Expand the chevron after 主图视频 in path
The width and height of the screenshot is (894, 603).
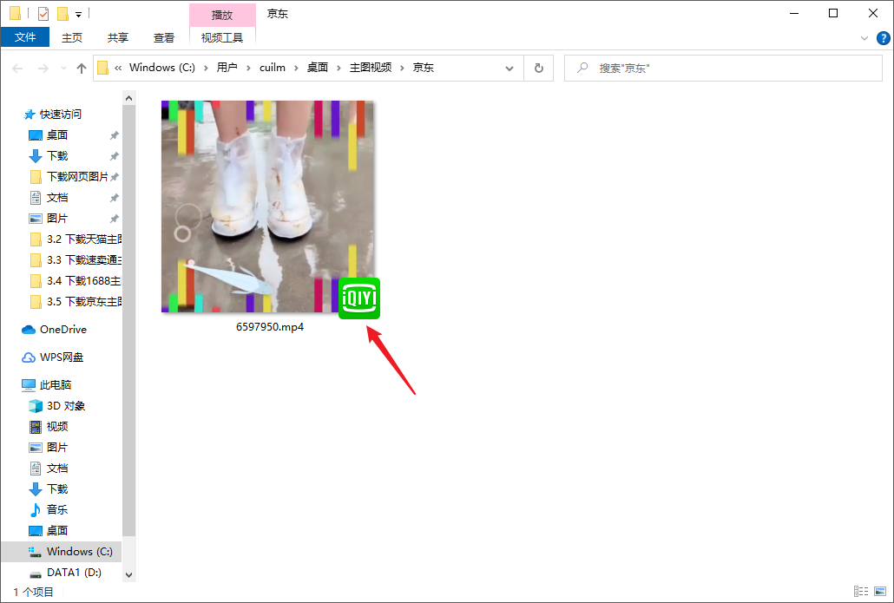(402, 68)
